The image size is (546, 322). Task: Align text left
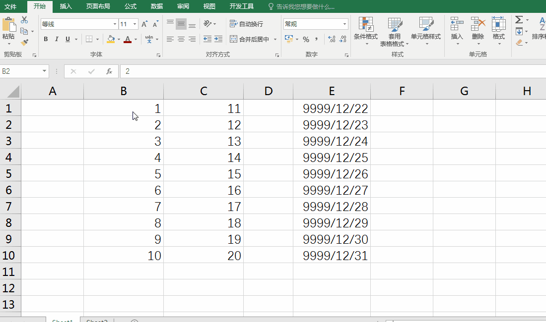pyautogui.click(x=170, y=39)
